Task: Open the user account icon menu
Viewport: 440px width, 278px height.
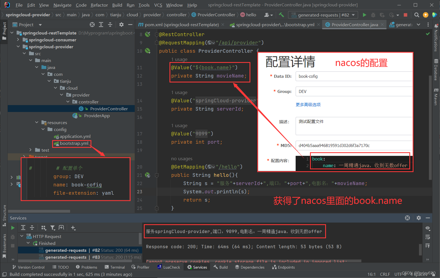Action: pos(268,15)
